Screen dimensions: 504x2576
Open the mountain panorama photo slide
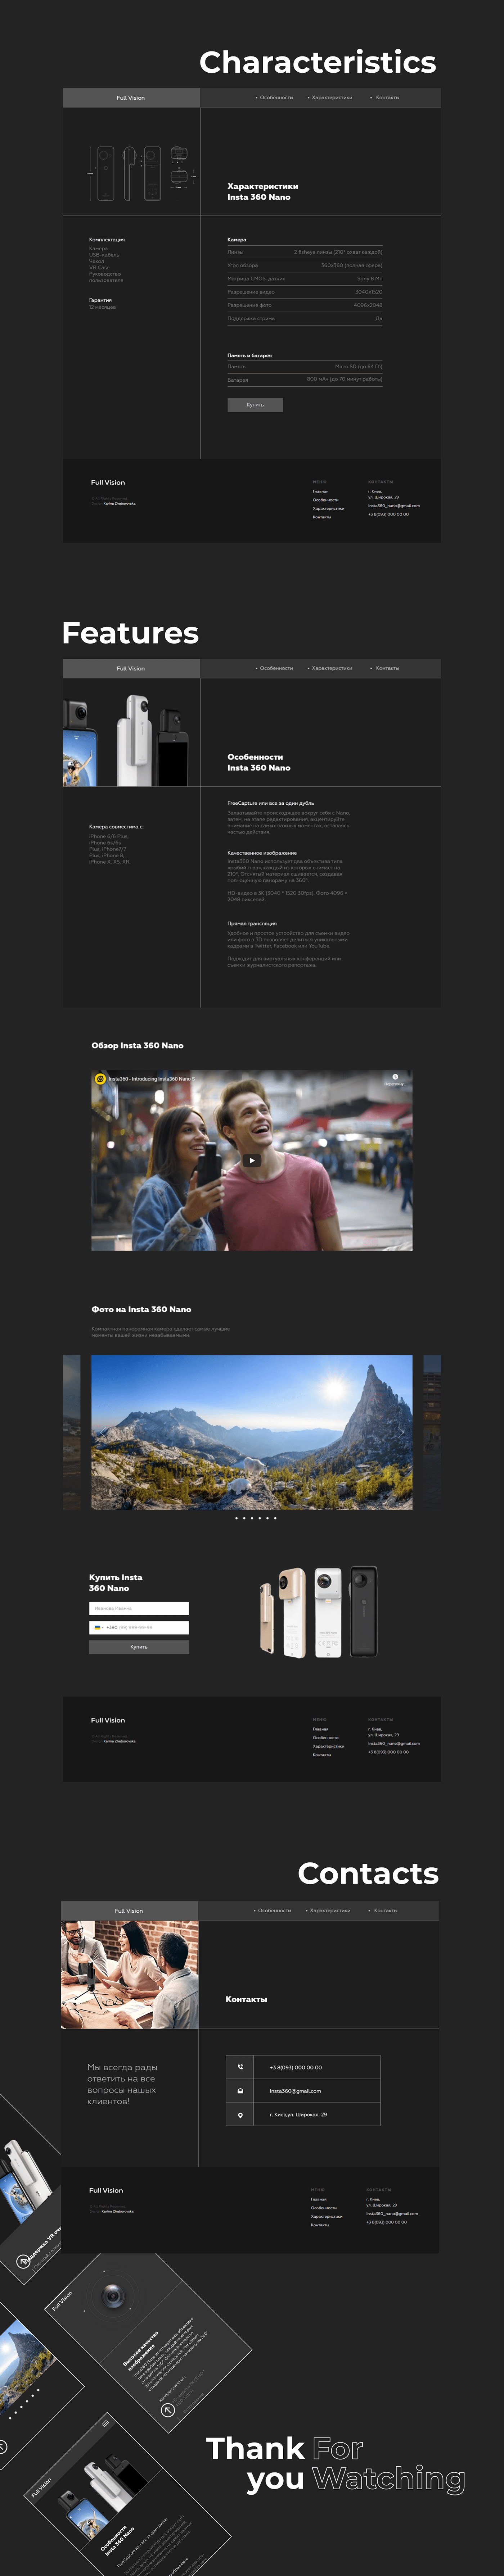pyautogui.click(x=252, y=1432)
